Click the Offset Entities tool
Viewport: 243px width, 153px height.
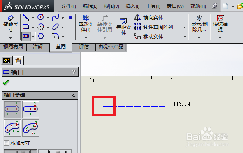tap(124, 26)
